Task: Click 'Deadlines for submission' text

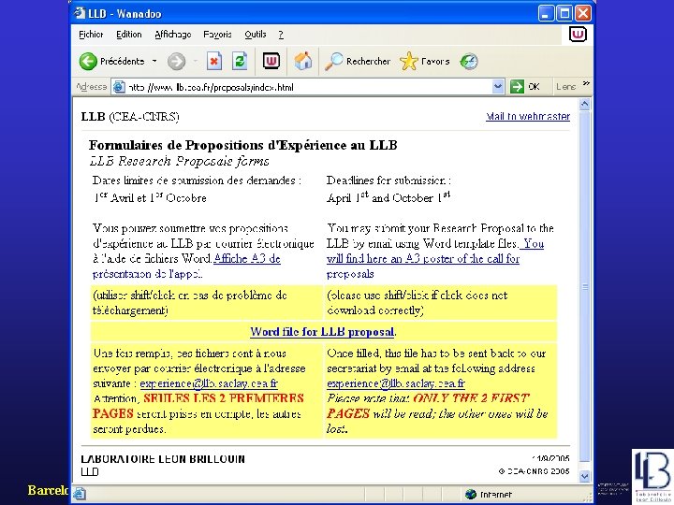Action: tap(388, 180)
